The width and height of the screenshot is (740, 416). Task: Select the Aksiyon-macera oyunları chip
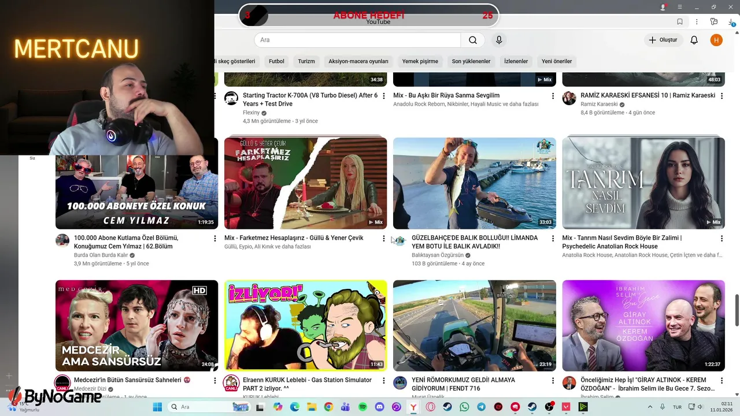coord(358,61)
